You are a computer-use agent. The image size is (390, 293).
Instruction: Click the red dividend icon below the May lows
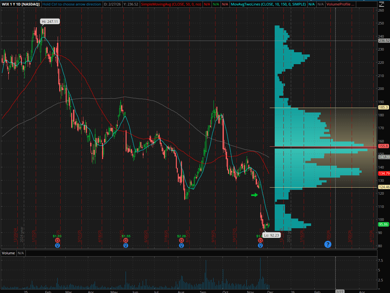(126, 240)
